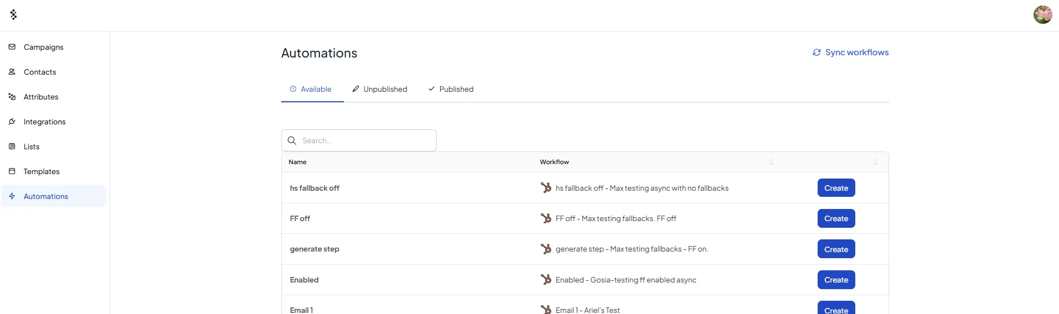Click HubSpot icon in generate step row
The height and width of the screenshot is (314, 1059).
[x=546, y=249]
